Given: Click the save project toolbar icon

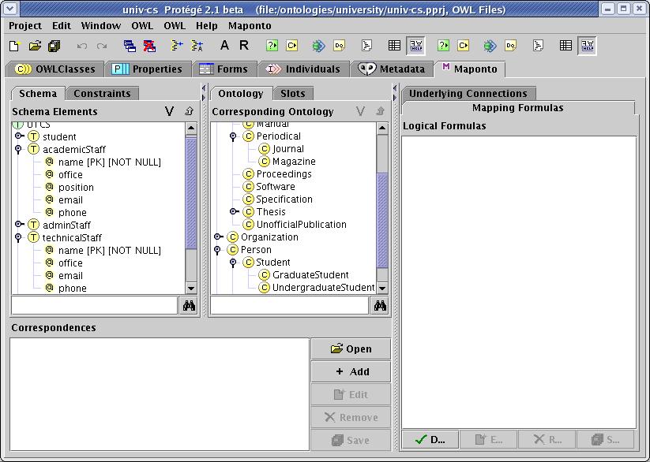Looking at the screenshot, I should (54, 46).
